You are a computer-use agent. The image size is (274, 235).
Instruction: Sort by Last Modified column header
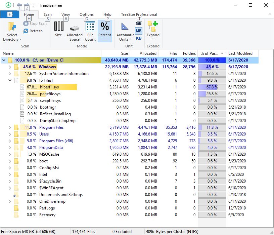[x=240, y=53]
